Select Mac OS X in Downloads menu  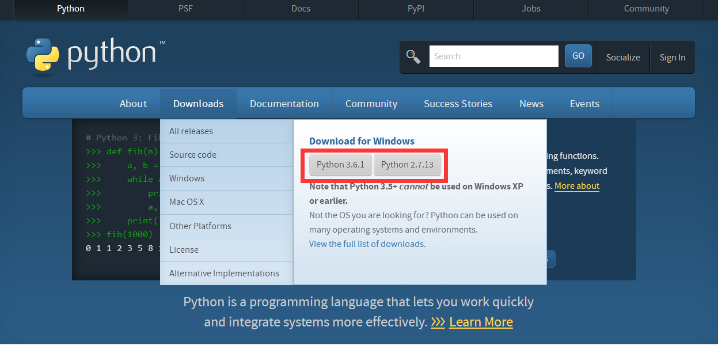click(226, 202)
